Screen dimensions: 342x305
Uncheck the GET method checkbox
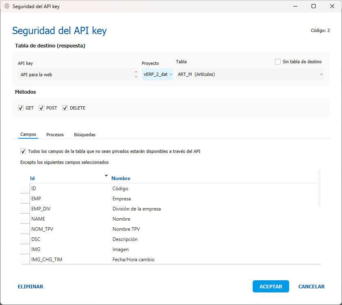click(21, 108)
